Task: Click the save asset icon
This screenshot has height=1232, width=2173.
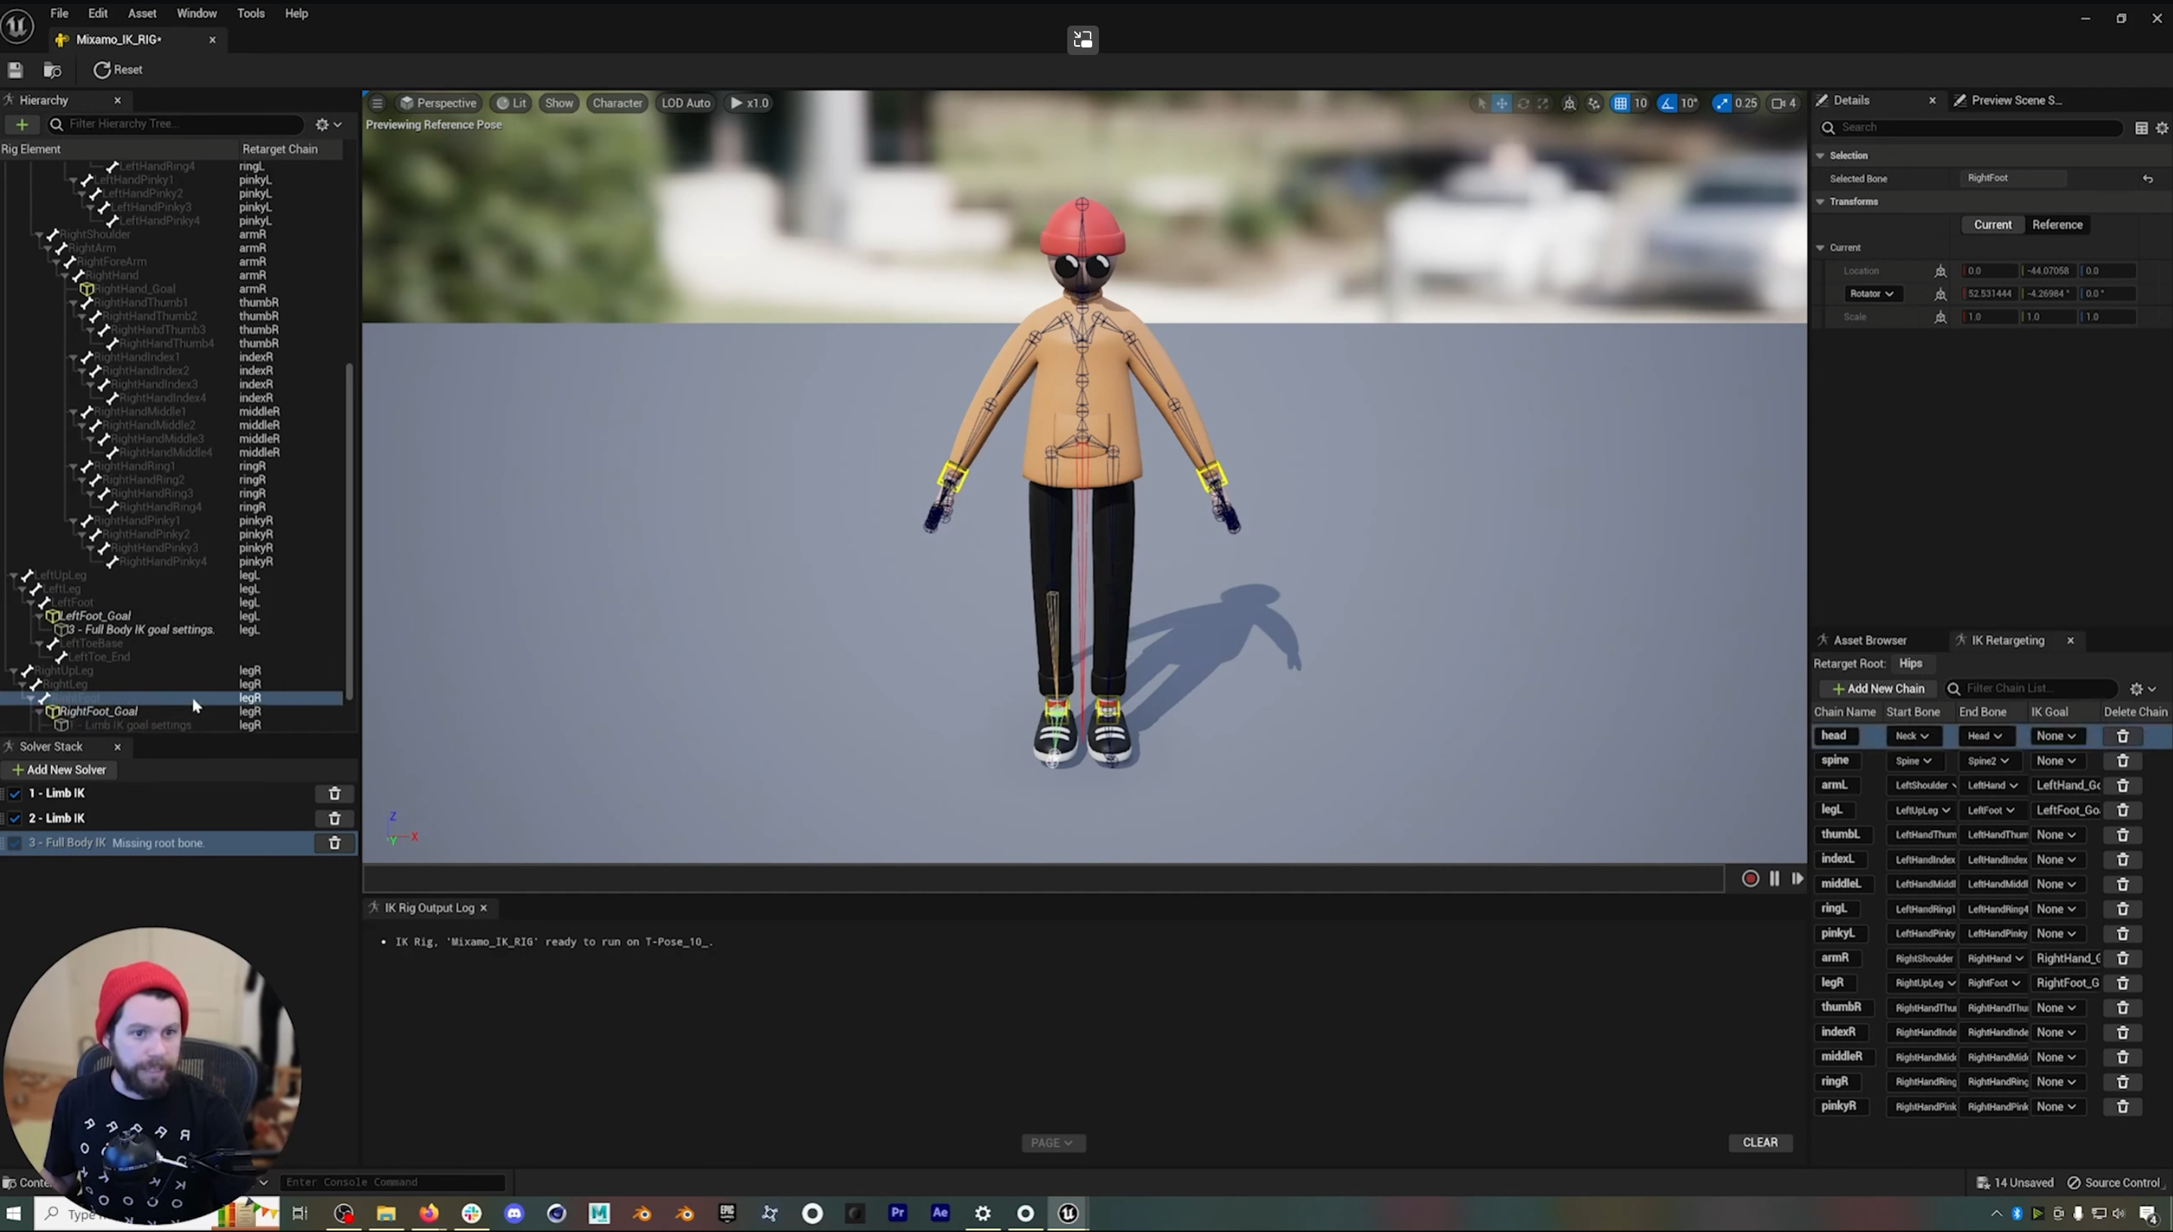Action: pyautogui.click(x=15, y=70)
